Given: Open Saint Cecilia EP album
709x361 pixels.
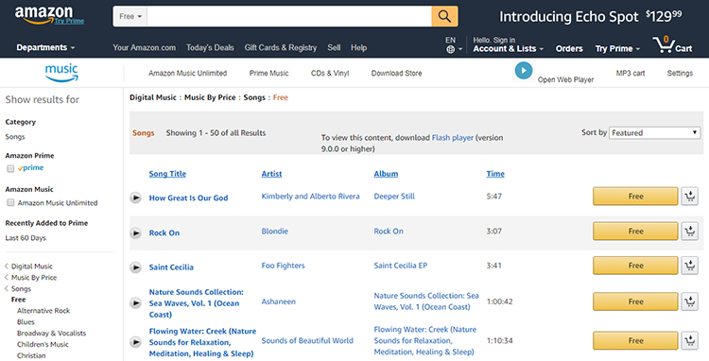Looking at the screenshot, I should pyautogui.click(x=401, y=266).
